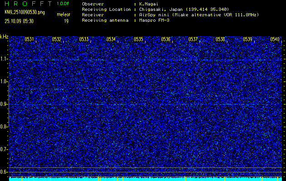The width and height of the screenshot is (286, 181).
Task: Click the 0.7 frequency axis label
Action: pos(4,149)
